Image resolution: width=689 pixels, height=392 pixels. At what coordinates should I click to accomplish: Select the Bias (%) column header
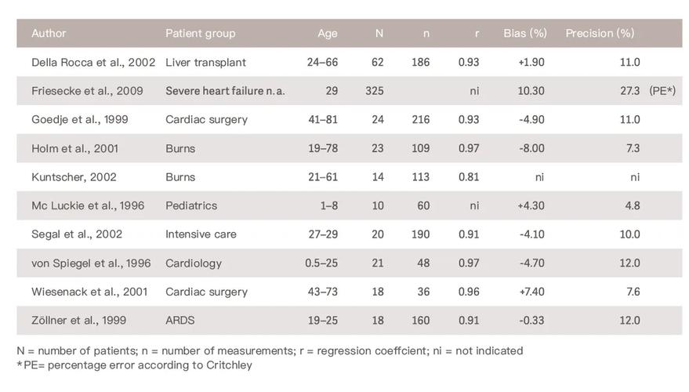click(524, 34)
